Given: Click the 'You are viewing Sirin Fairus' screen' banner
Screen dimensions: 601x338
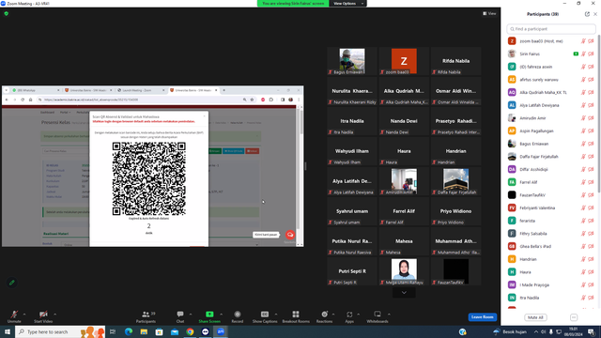Looking at the screenshot, I should tap(293, 4).
